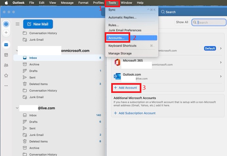Open @live.com Drafts with 6 items
227x156 pixels.
[58, 122]
